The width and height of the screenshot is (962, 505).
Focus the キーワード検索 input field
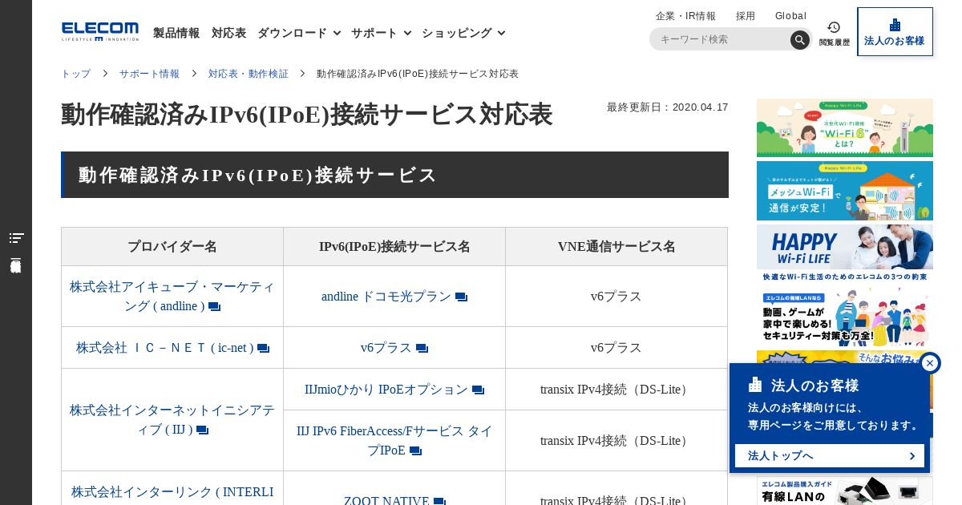pos(721,39)
